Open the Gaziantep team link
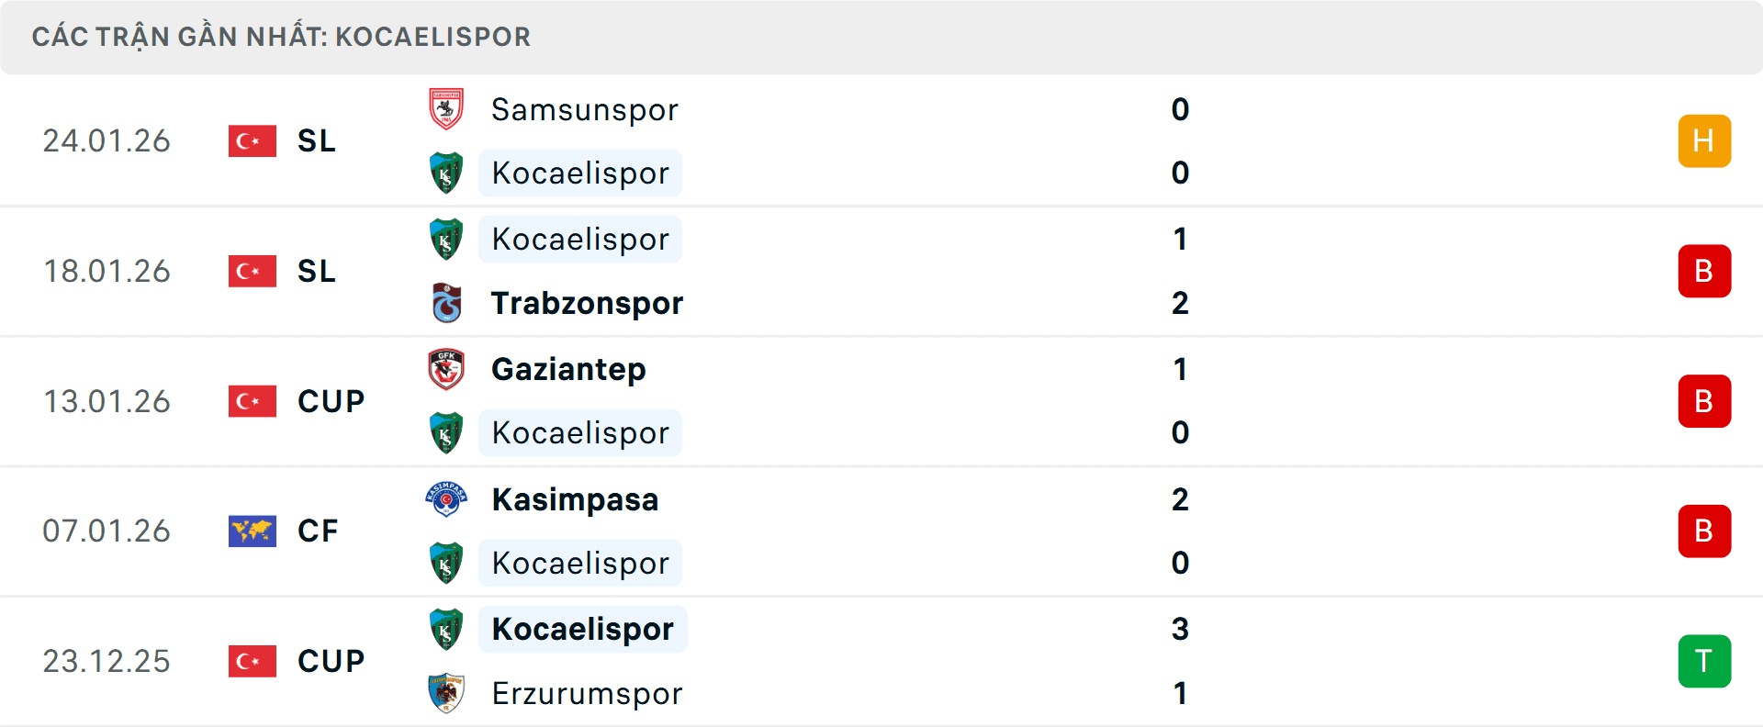Image resolution: width=1763 pixels, height=727 pixels. tap(568, 369)
